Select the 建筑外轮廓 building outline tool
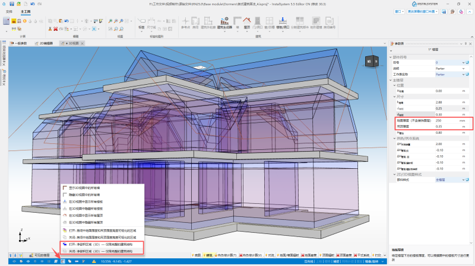This screenshot has width=475, height=266. (x=208, y=23)
